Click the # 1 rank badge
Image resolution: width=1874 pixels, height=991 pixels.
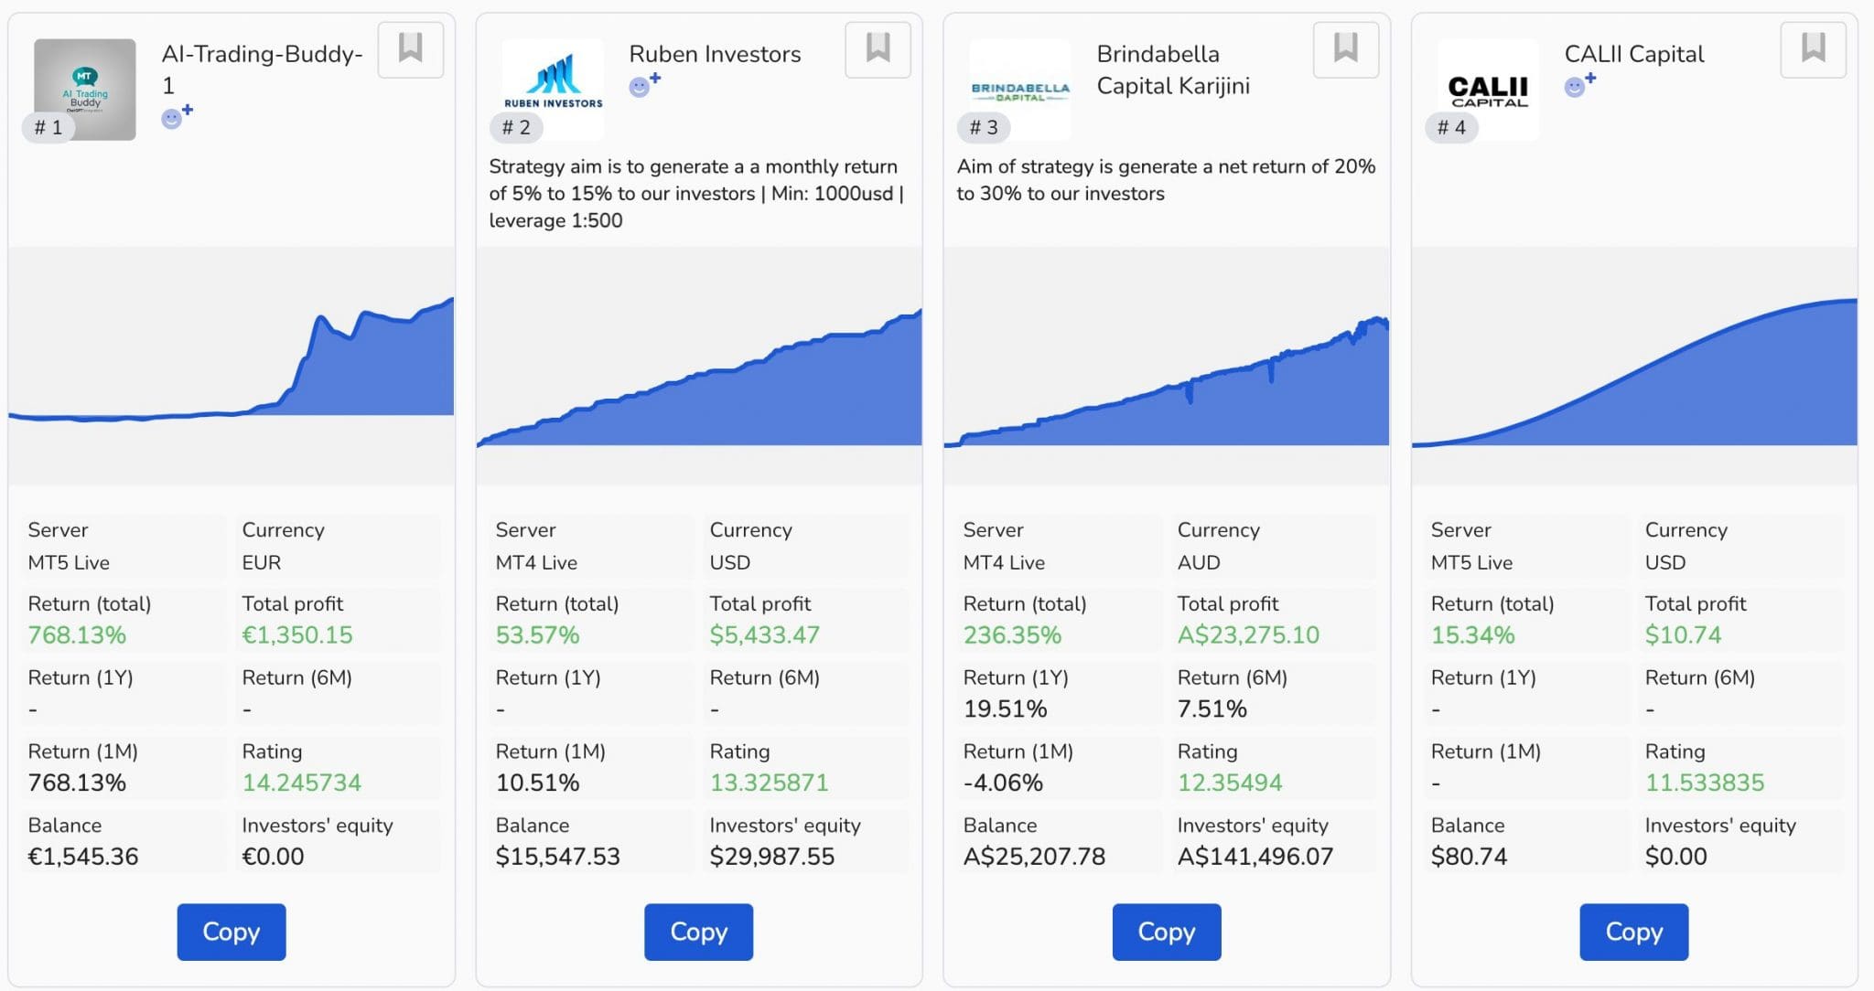coord(48,127)
